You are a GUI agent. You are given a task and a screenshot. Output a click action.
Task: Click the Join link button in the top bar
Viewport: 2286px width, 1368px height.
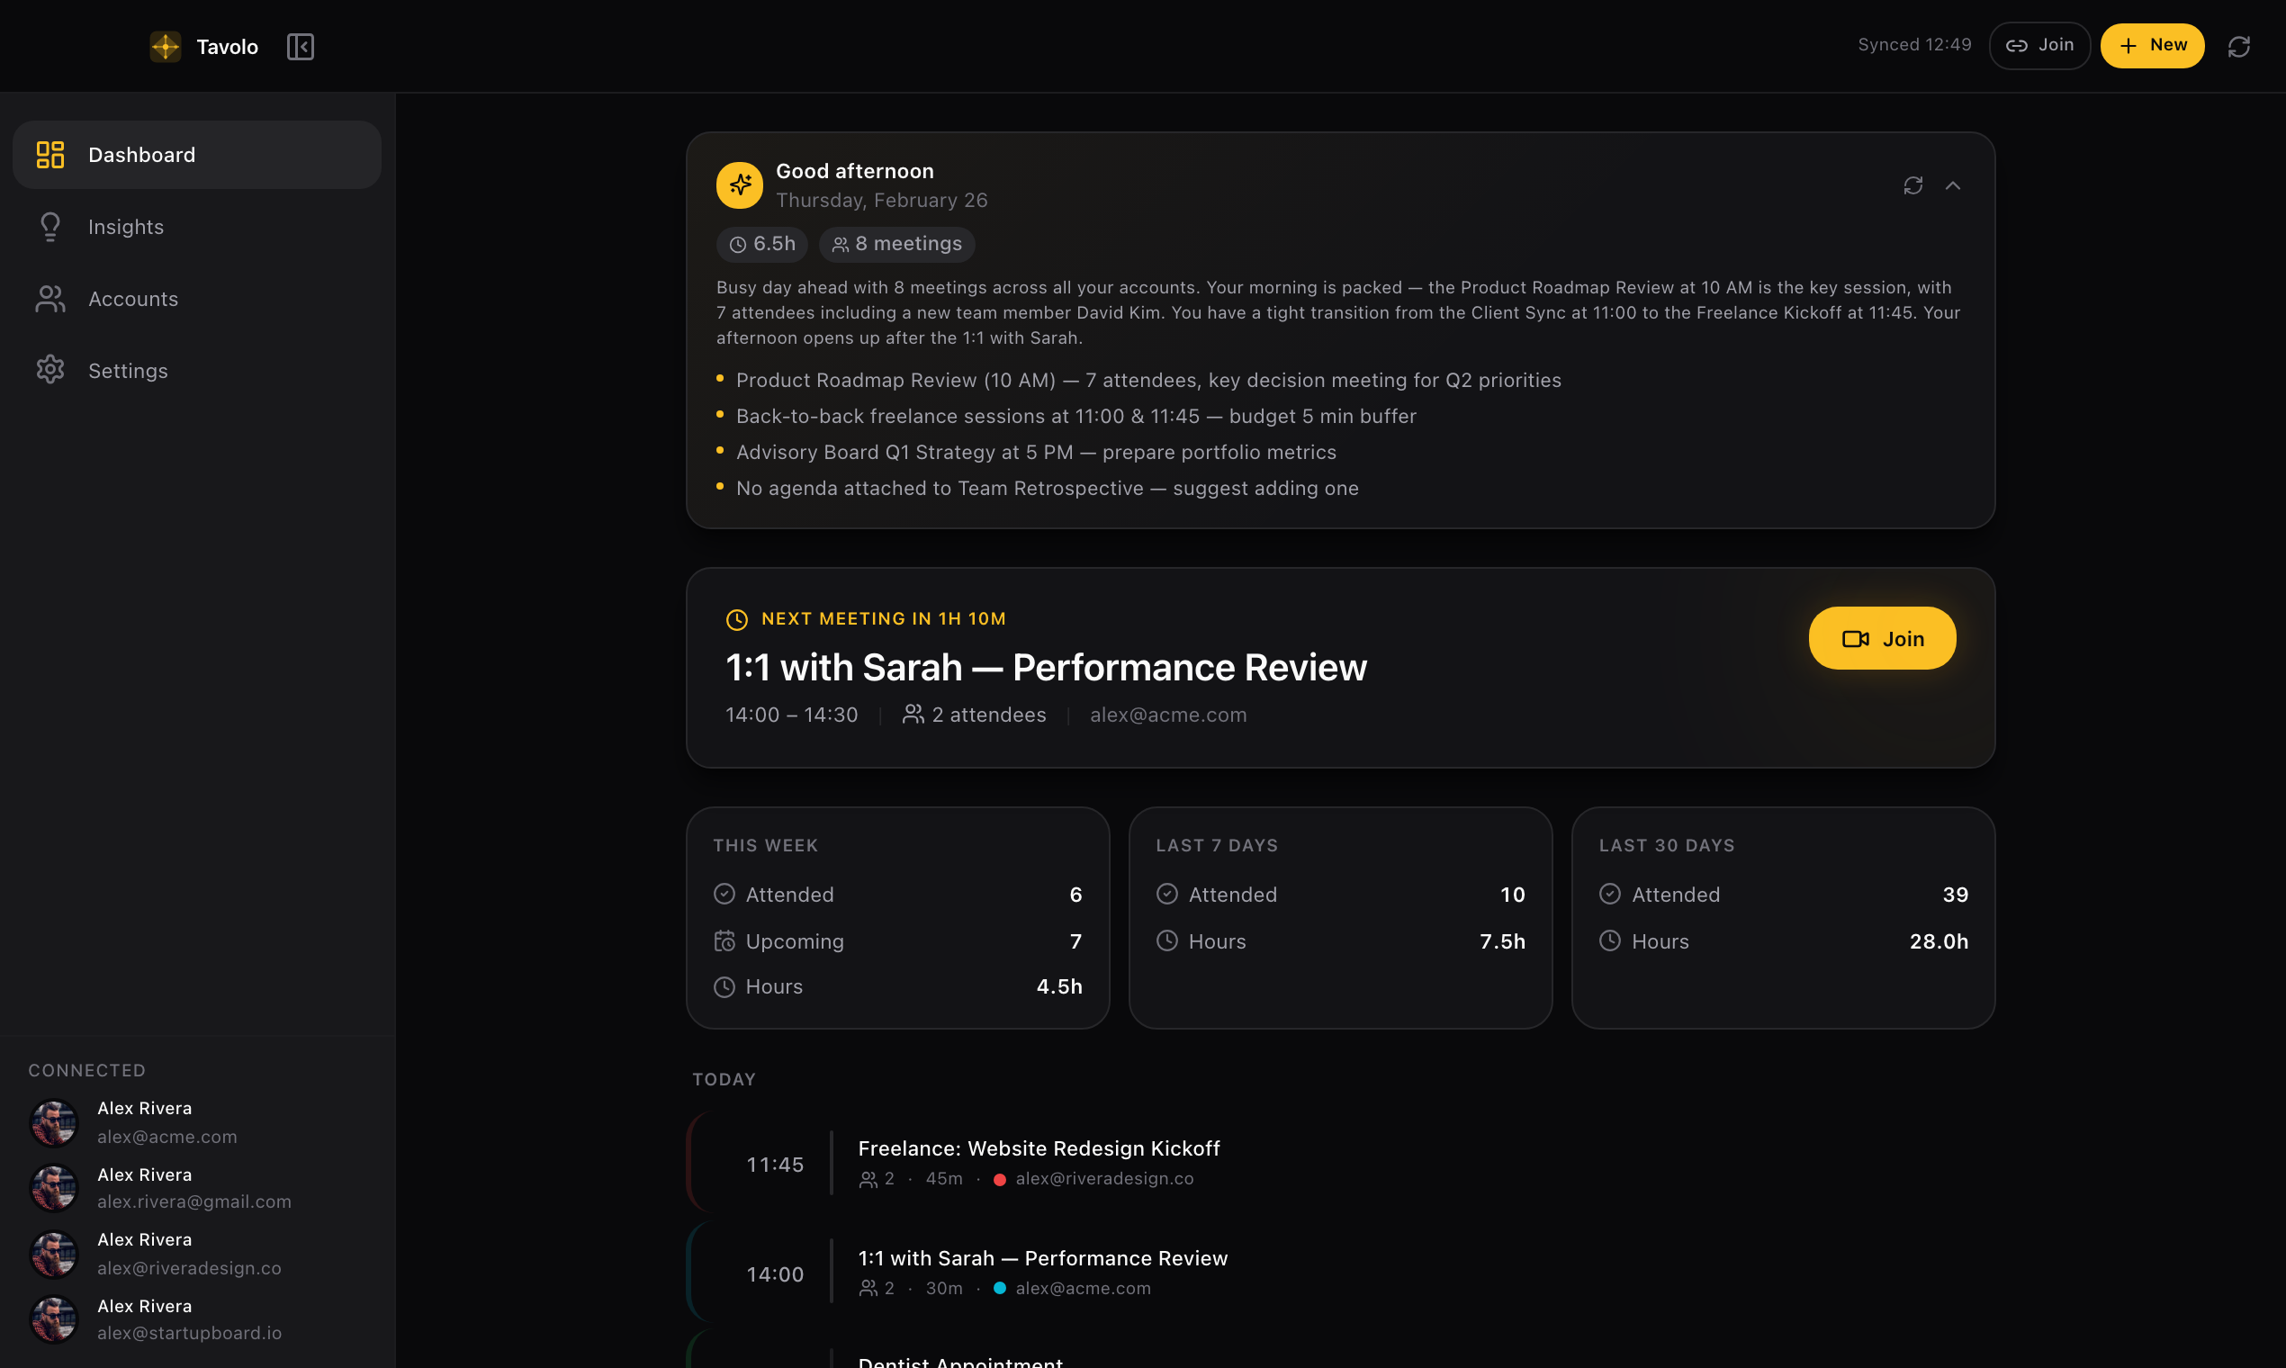pos(2039,44)
